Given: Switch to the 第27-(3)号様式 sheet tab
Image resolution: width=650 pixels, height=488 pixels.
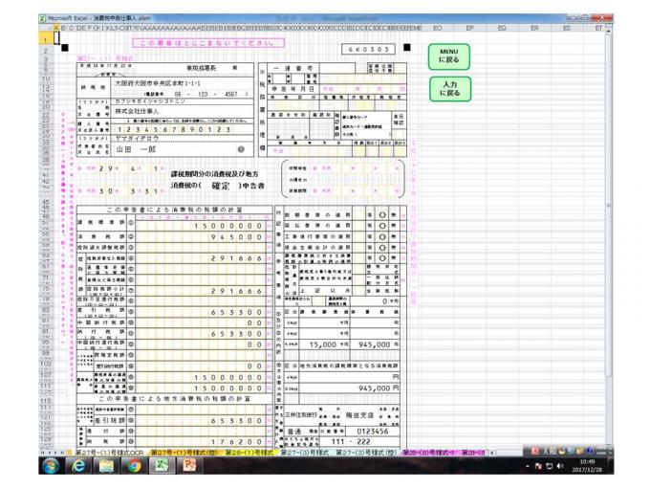Looking at the screenshot, I should point(302,452).
